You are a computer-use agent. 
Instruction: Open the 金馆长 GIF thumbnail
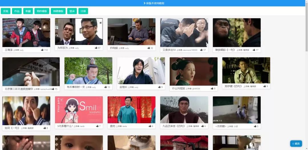pos(141,71)
